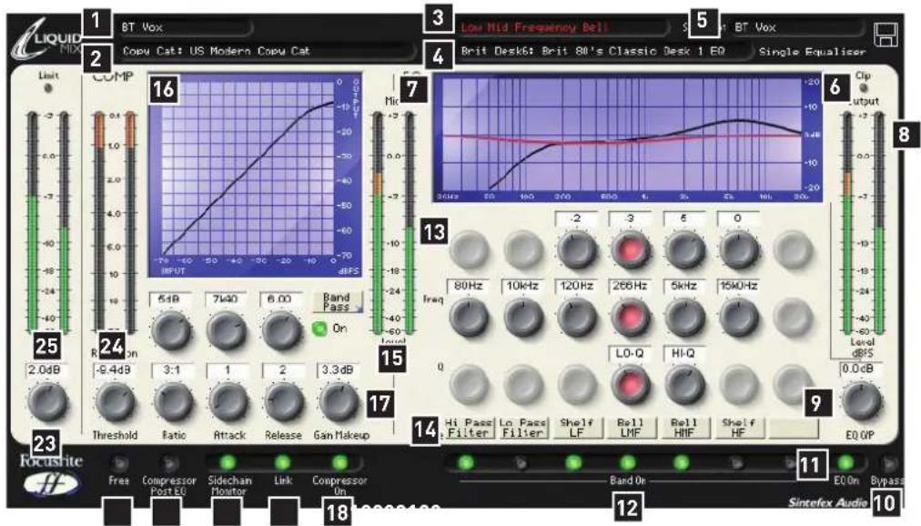Click the red LMF gain knob below -3
921x526 pixels.
point(631,249)
